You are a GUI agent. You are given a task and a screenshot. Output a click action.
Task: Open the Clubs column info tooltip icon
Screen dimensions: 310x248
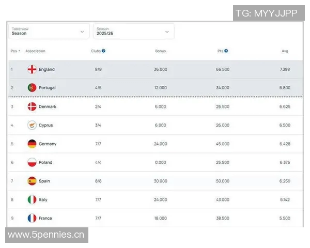[104, 51]
